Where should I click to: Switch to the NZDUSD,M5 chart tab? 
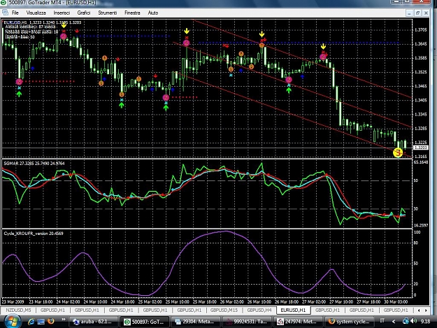point(18,310)
